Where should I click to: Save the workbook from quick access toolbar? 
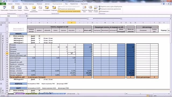pyautogui.click(x=4, y=1)
